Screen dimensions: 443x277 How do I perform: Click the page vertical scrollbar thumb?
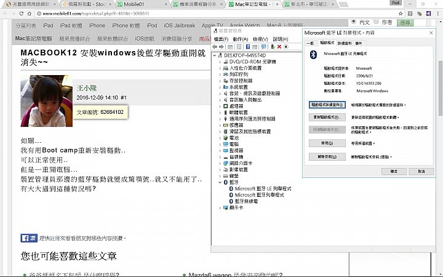[441, 88]
